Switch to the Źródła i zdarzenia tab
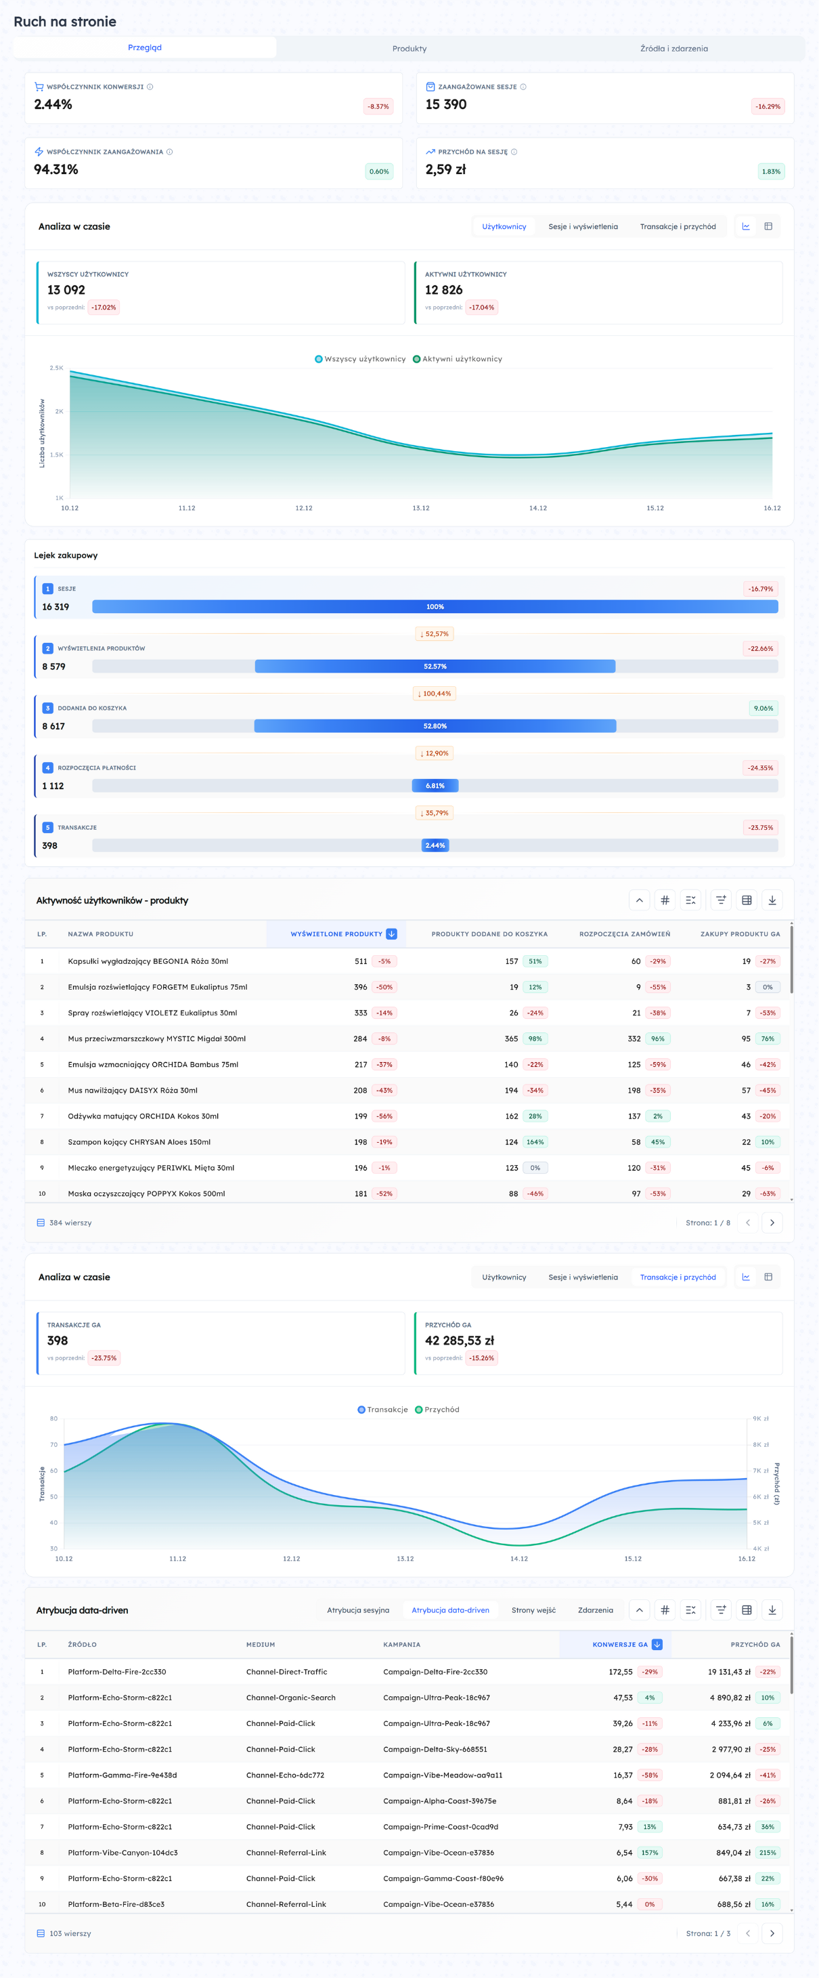 (673, 48)
